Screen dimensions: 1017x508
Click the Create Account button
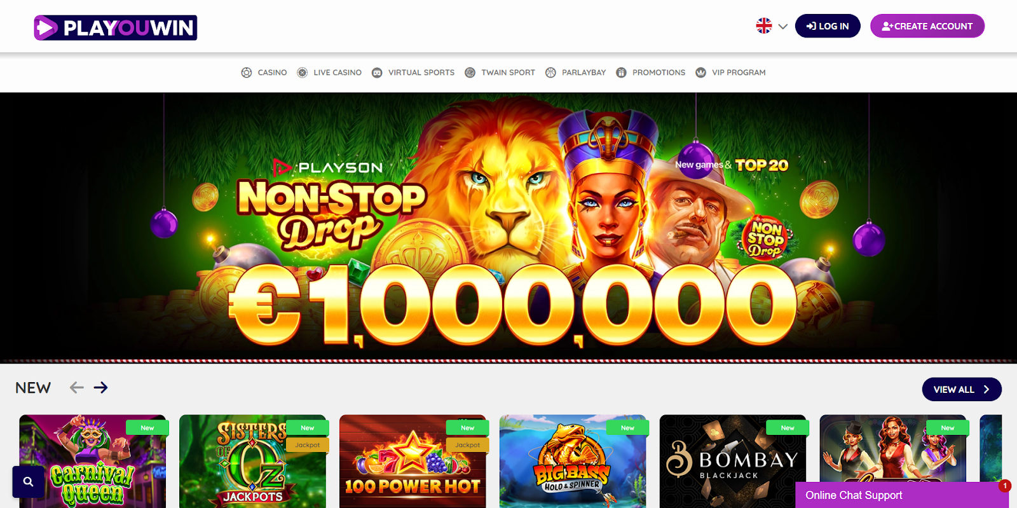(x=927, y=26)
